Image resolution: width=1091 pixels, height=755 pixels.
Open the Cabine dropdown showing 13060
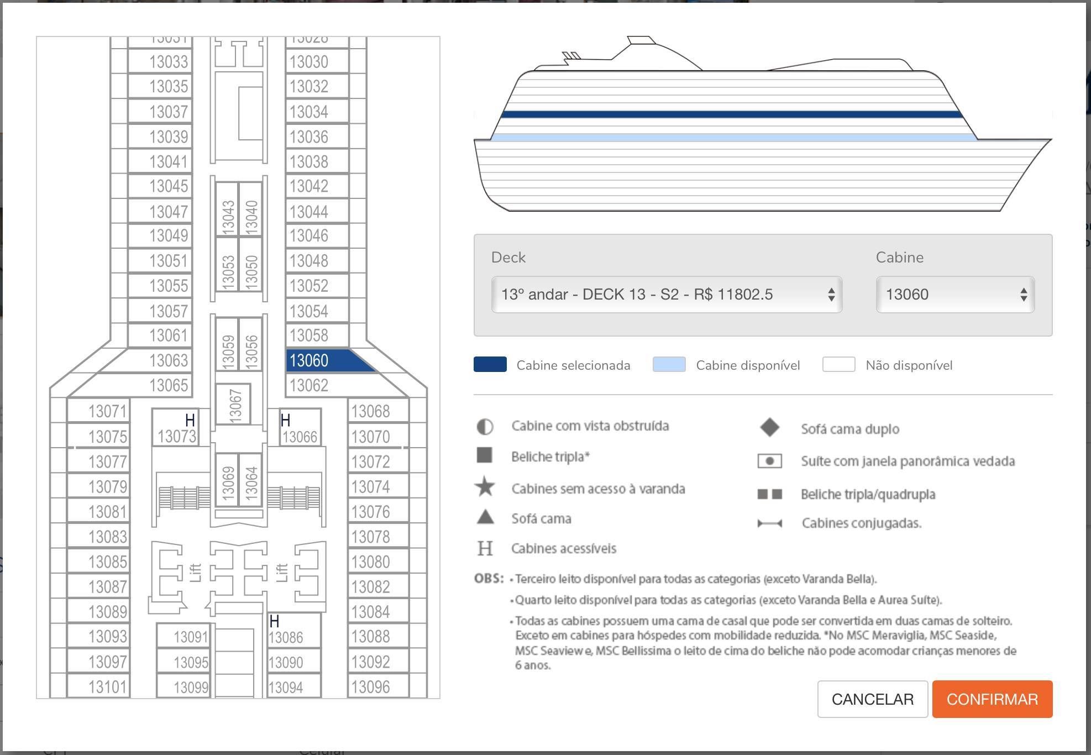955,295
